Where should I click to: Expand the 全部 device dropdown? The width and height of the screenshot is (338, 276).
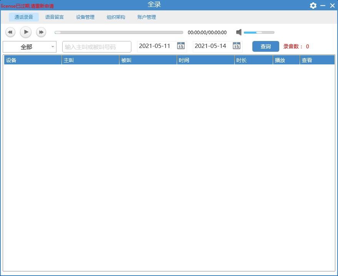[30, 47]
